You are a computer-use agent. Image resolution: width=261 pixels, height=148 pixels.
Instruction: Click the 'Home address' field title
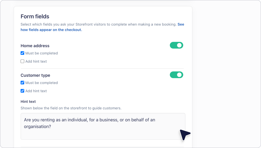click(x=35, y=46)
